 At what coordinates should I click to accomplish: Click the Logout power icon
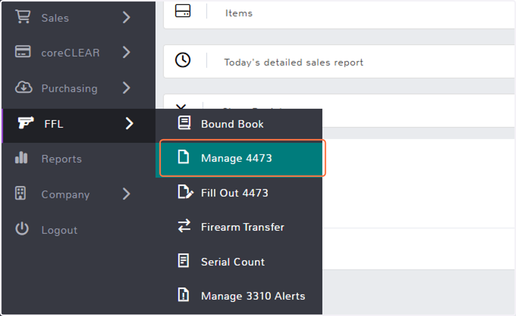pos(22,229)
